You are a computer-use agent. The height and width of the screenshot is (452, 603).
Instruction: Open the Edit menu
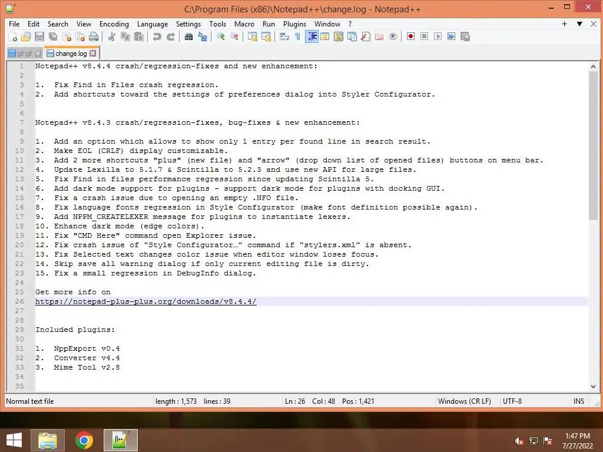(34, 24)
